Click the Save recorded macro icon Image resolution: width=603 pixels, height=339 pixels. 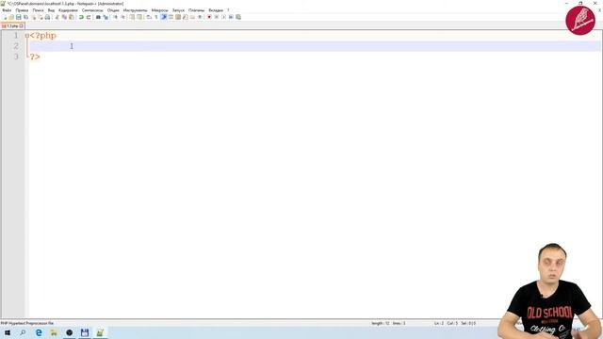[x=238, y=17]
